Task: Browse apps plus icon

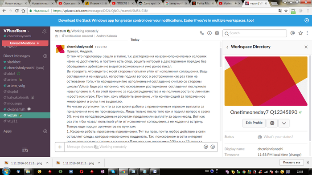Action: coord(45,131)
